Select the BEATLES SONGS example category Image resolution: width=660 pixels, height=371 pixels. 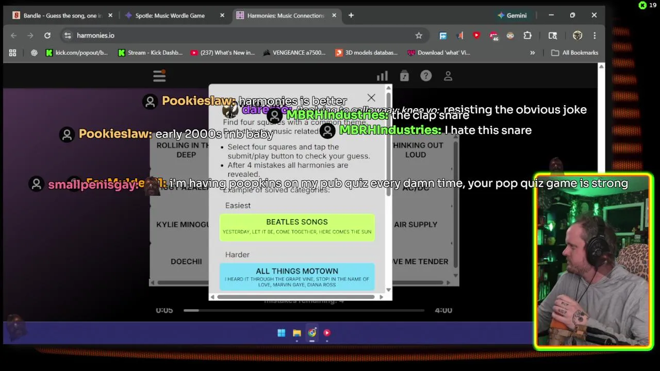pyautogui.click(x=297, y=227)
